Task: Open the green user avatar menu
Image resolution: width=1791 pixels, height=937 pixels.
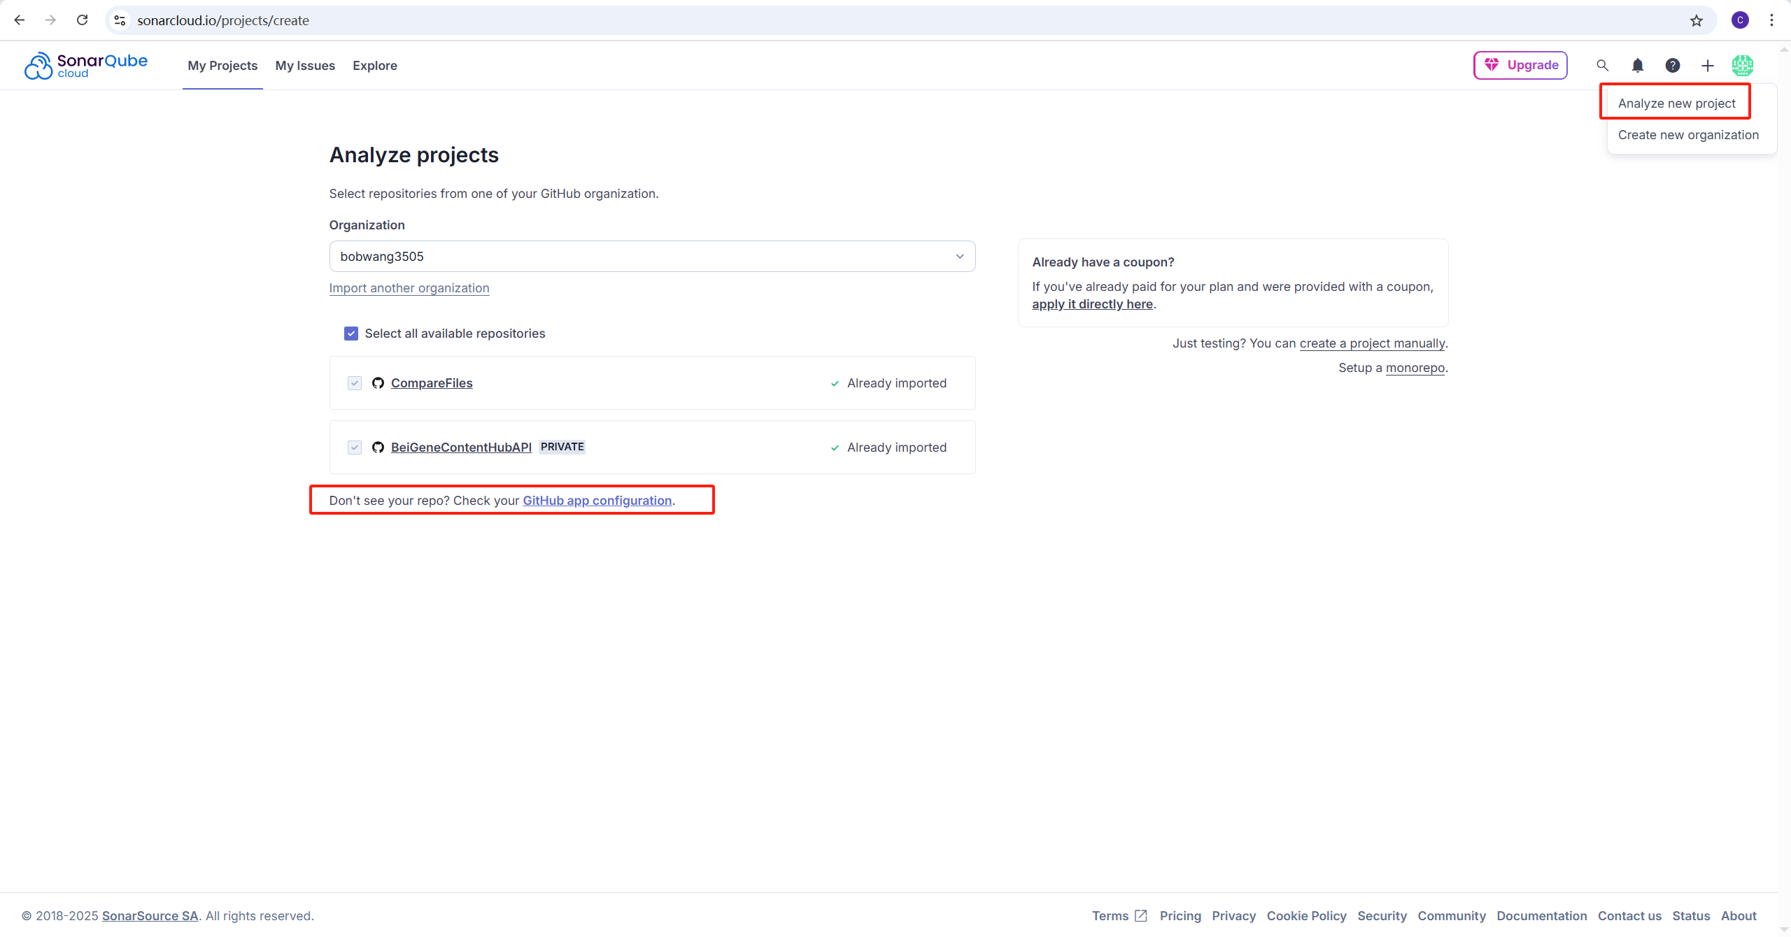Action: tap(1742, 66)
